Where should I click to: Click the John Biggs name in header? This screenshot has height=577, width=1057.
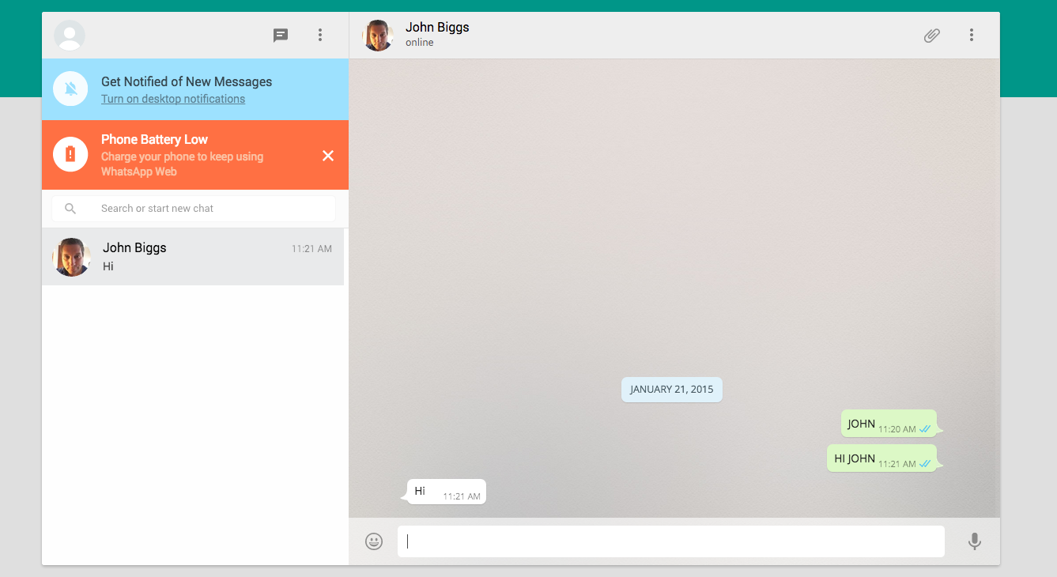pyautogui.click(x=437, y=27)
